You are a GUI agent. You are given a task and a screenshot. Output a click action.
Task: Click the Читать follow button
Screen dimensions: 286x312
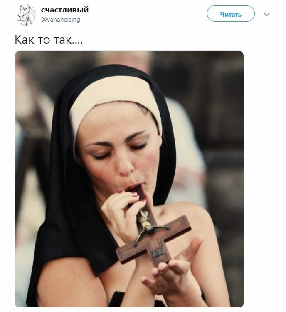point(231,14)
